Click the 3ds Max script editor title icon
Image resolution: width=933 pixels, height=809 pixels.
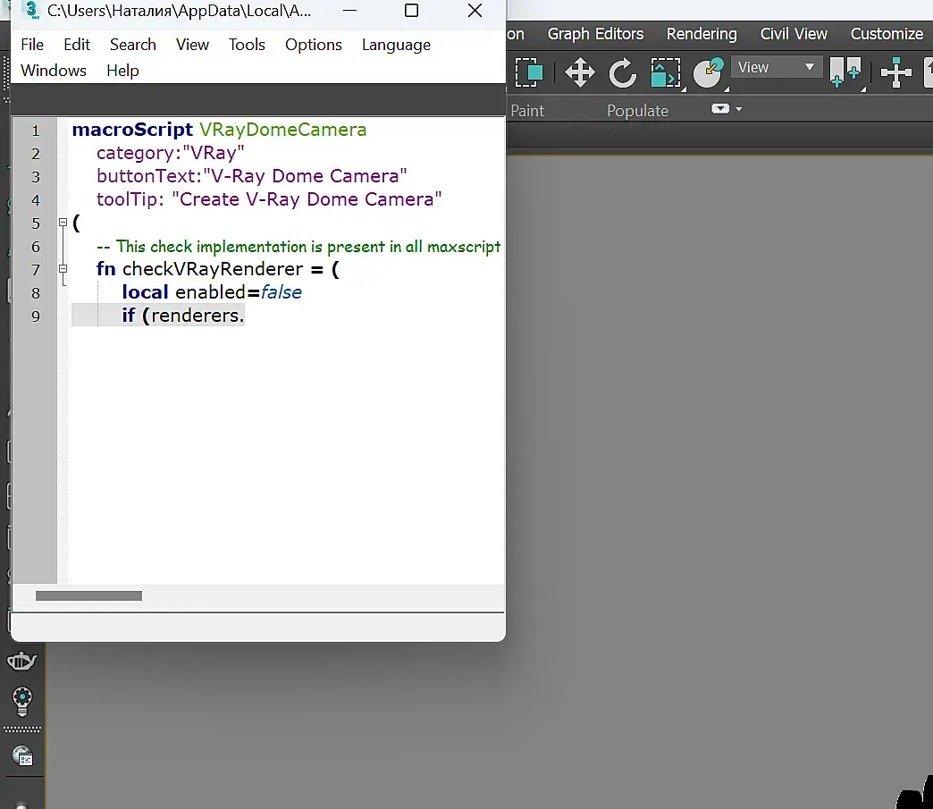pyautogui.click(x=32, y=10)
